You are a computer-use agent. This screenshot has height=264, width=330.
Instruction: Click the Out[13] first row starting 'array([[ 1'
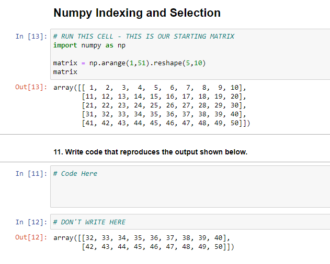150,87
